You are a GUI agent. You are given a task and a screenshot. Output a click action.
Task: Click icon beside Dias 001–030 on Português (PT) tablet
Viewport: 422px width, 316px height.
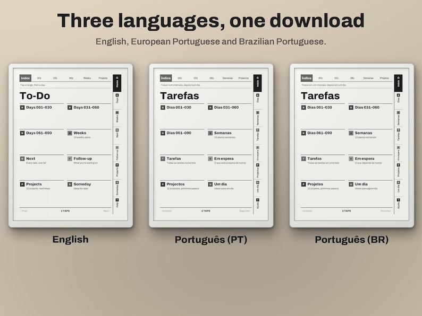pos(163,108)
